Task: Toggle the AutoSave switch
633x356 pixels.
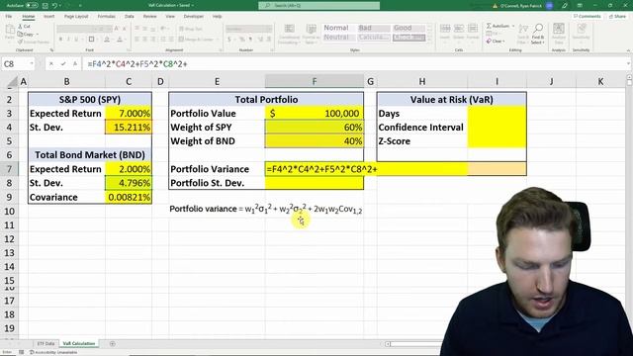Action: 32,6
